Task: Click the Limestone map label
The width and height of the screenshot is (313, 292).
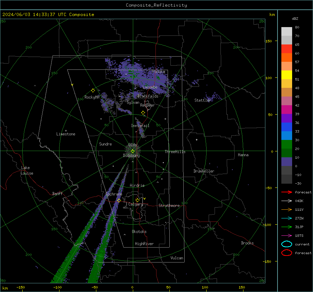Action: [x=66, y=134]
